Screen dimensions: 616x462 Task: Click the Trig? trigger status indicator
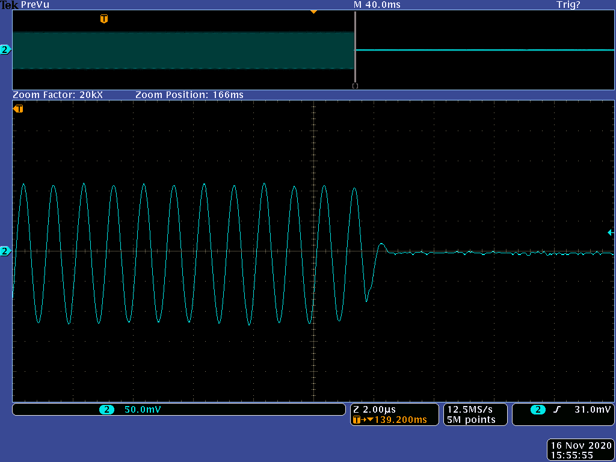click(568, 5)
